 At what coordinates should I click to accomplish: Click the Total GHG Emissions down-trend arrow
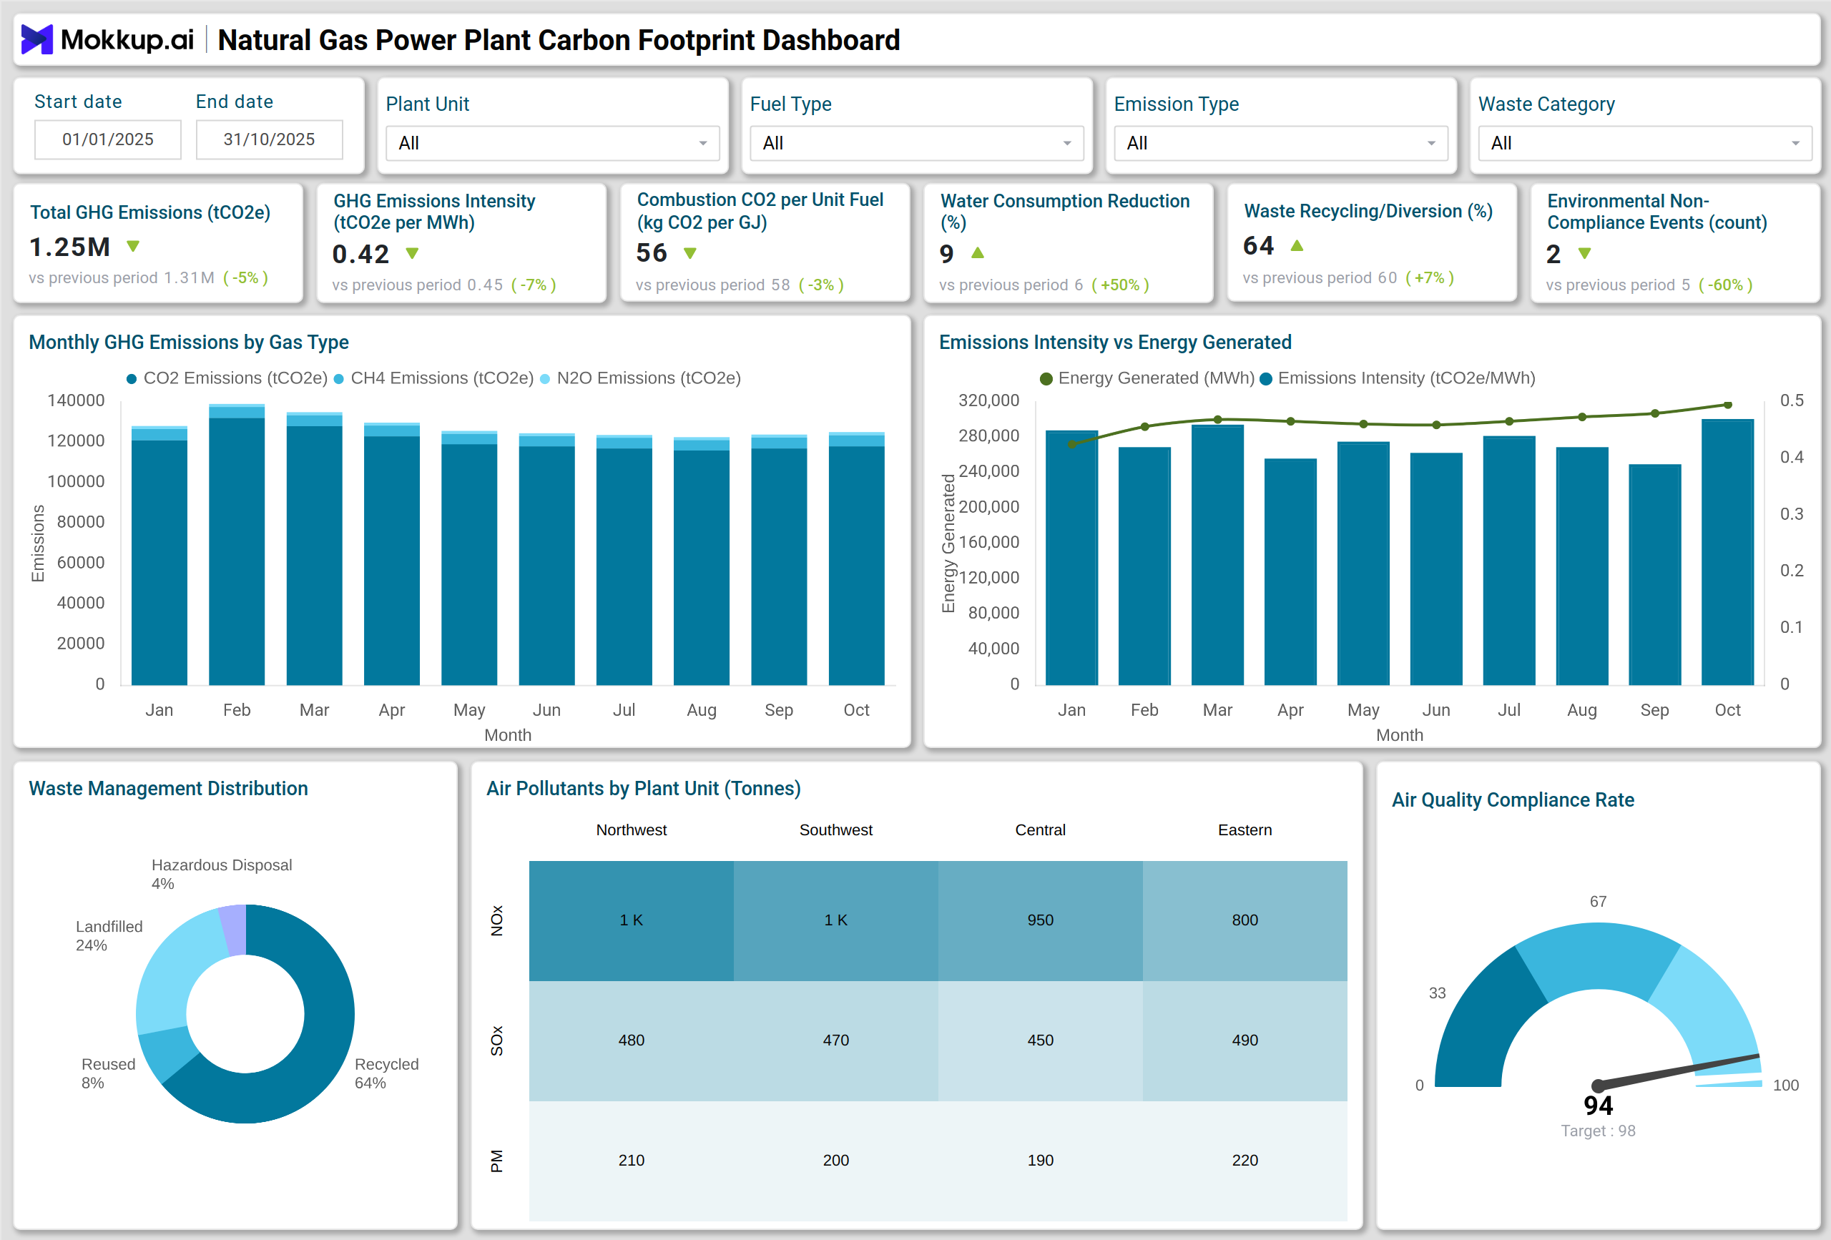tap(133, 247)
